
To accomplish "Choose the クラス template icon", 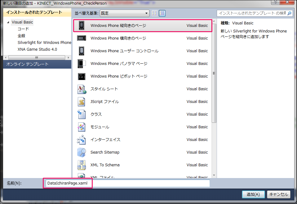I will tap(82, 114).
